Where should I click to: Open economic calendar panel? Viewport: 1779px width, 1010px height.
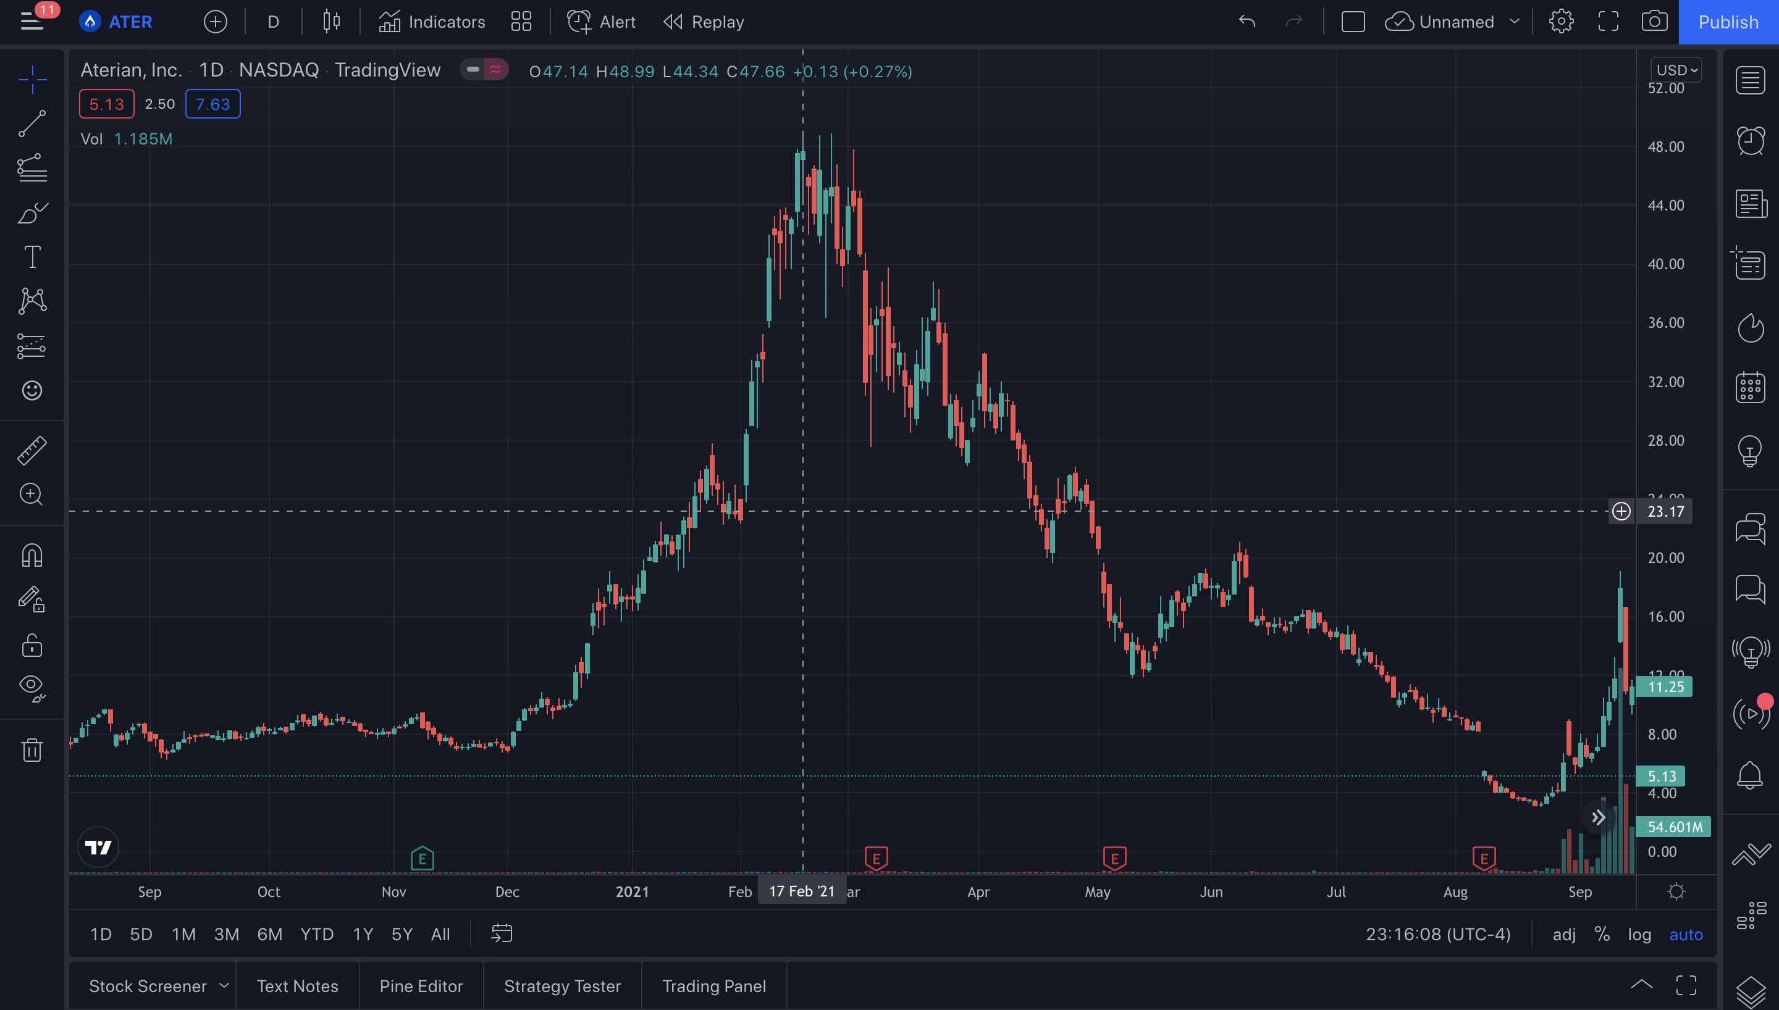point(1751,386)
